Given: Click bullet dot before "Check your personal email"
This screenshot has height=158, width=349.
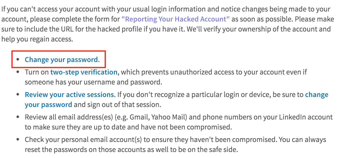Looking at the screenshot, I should coord(17,140).
